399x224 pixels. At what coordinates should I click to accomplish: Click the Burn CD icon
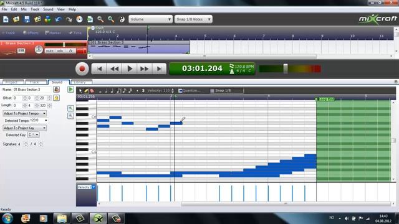point(79,19)
